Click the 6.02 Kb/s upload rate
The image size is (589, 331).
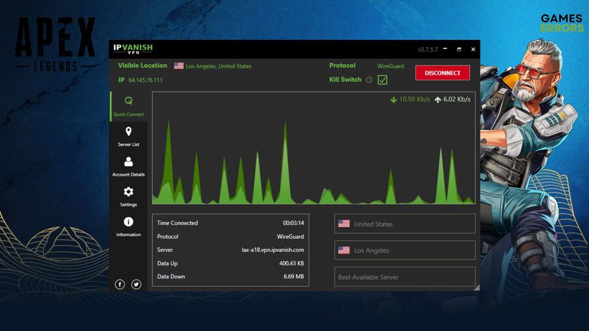[457, 99]
